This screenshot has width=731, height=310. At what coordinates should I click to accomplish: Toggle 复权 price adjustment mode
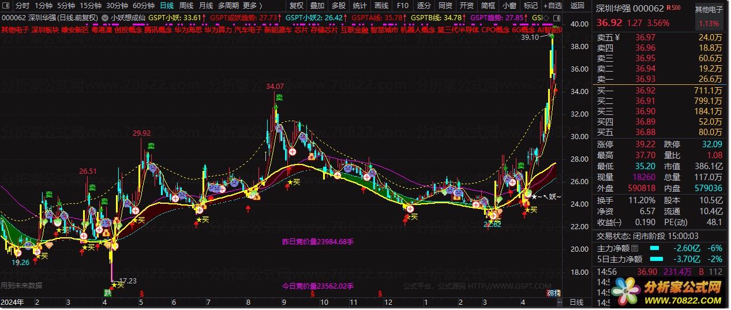point(297,6)
